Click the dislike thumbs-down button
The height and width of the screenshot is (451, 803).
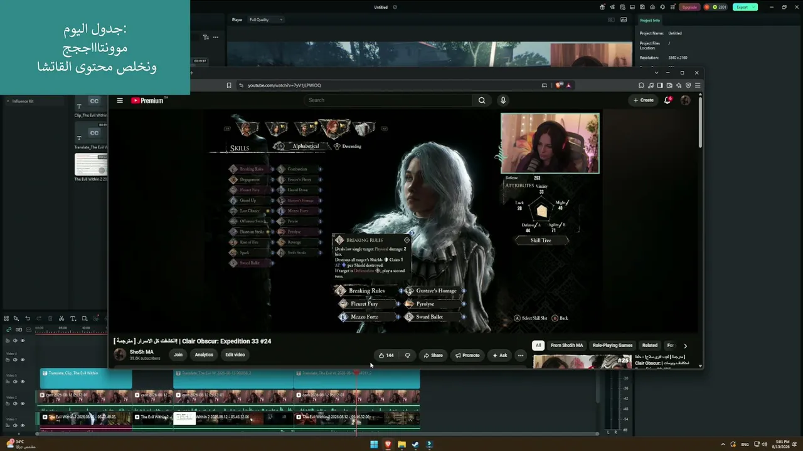[408, 355]
